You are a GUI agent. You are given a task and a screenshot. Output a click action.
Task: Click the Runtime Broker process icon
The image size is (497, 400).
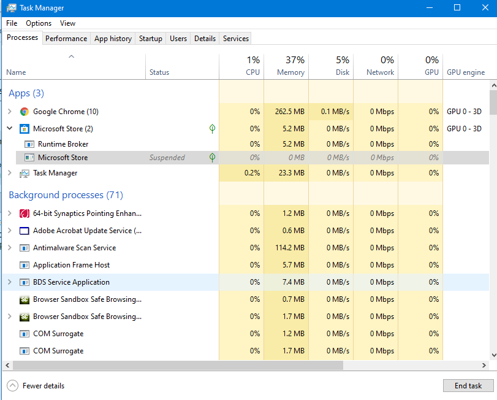(x=29, y=144)
